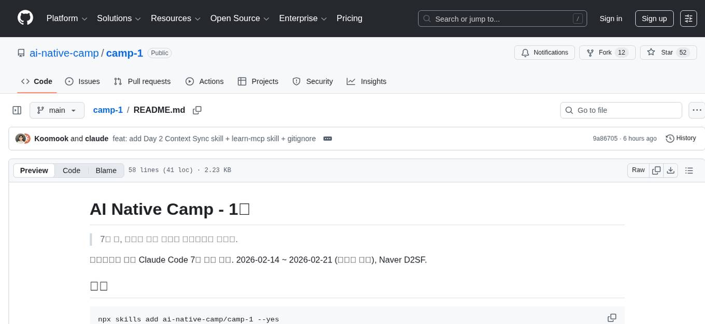Switch to the Code view of README
The image size is (705, 324).
(x=71, y=170)
